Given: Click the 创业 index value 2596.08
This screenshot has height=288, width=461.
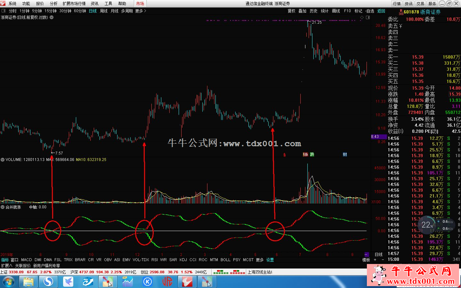Looking at the screenshot, I should pos(157,272).
